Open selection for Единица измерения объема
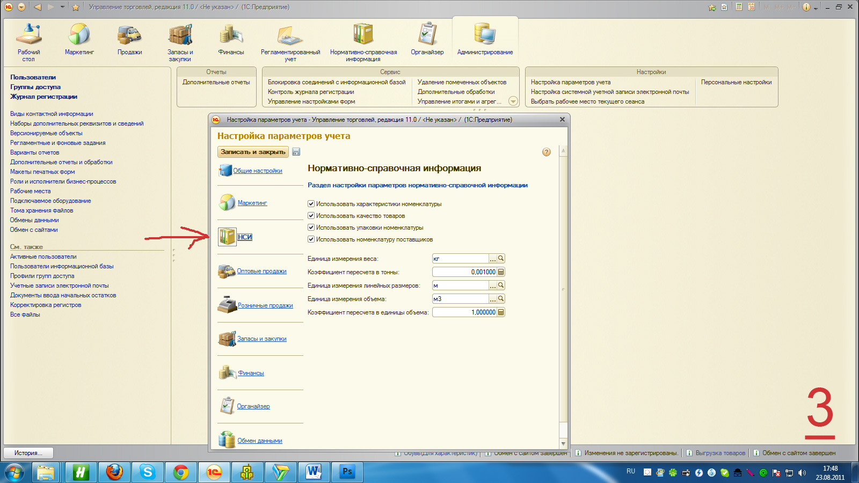This screenshot has width=859, height=483. click(x=493, y=299)
